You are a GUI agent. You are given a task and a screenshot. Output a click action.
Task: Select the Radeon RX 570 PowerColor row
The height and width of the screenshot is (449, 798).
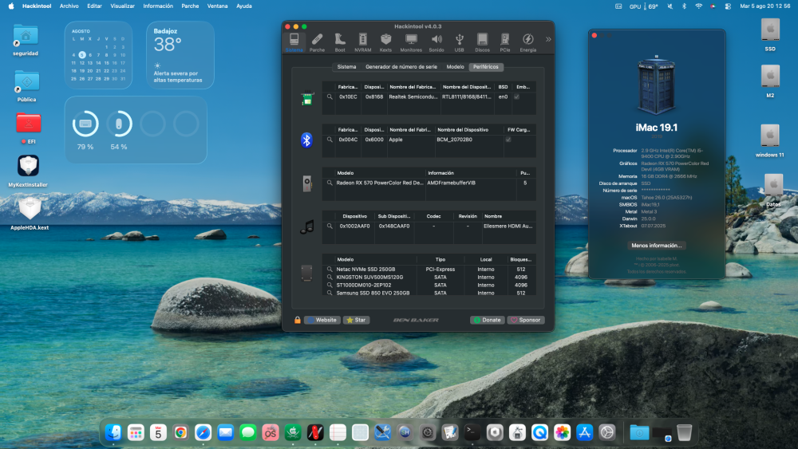click(429, 183)
